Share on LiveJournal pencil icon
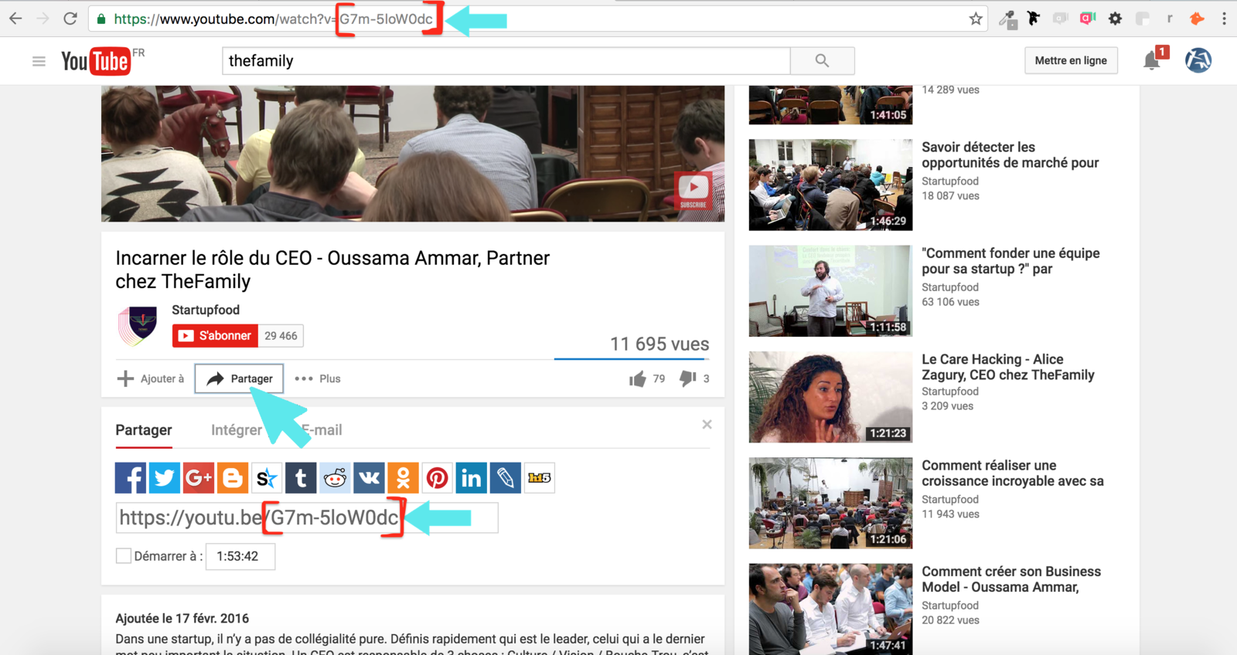The height and width of the screenshot is (655, 1237). point(505,478)
